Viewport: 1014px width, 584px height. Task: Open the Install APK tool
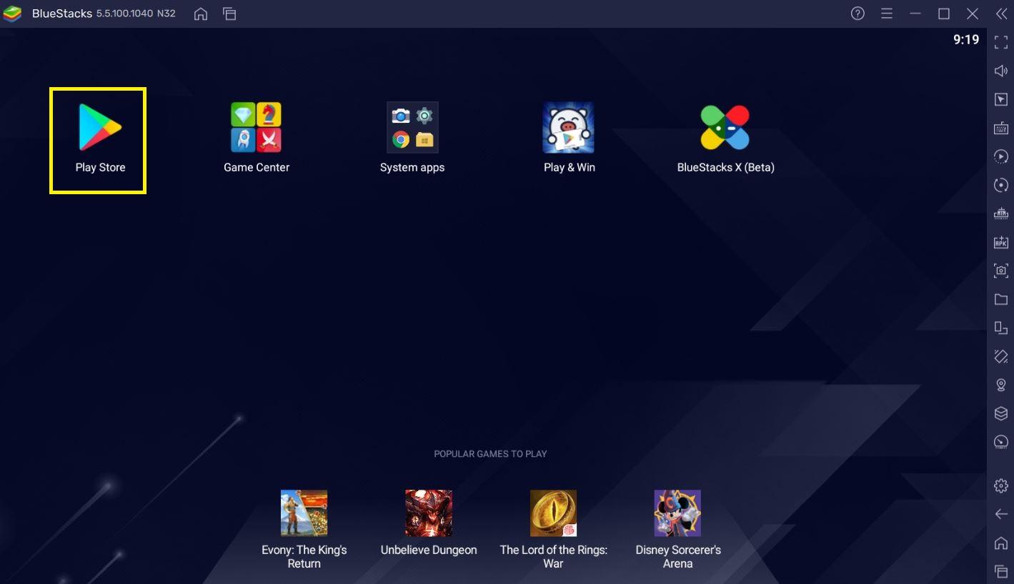tap(1000, 241)
